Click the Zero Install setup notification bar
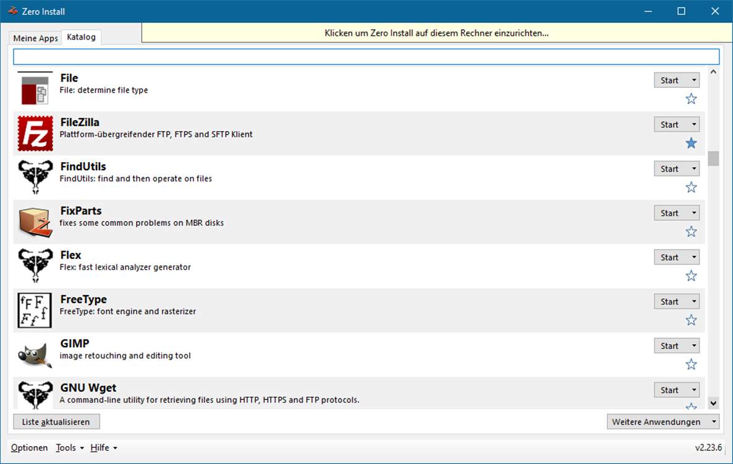Screen dimensions: 733x464 click(436, 33)
